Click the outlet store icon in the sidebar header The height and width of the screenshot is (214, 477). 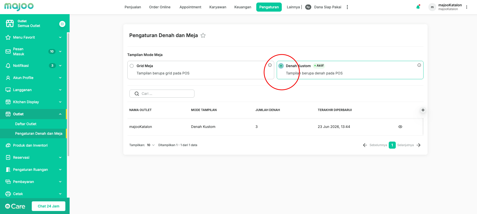(x=10, y=23)
